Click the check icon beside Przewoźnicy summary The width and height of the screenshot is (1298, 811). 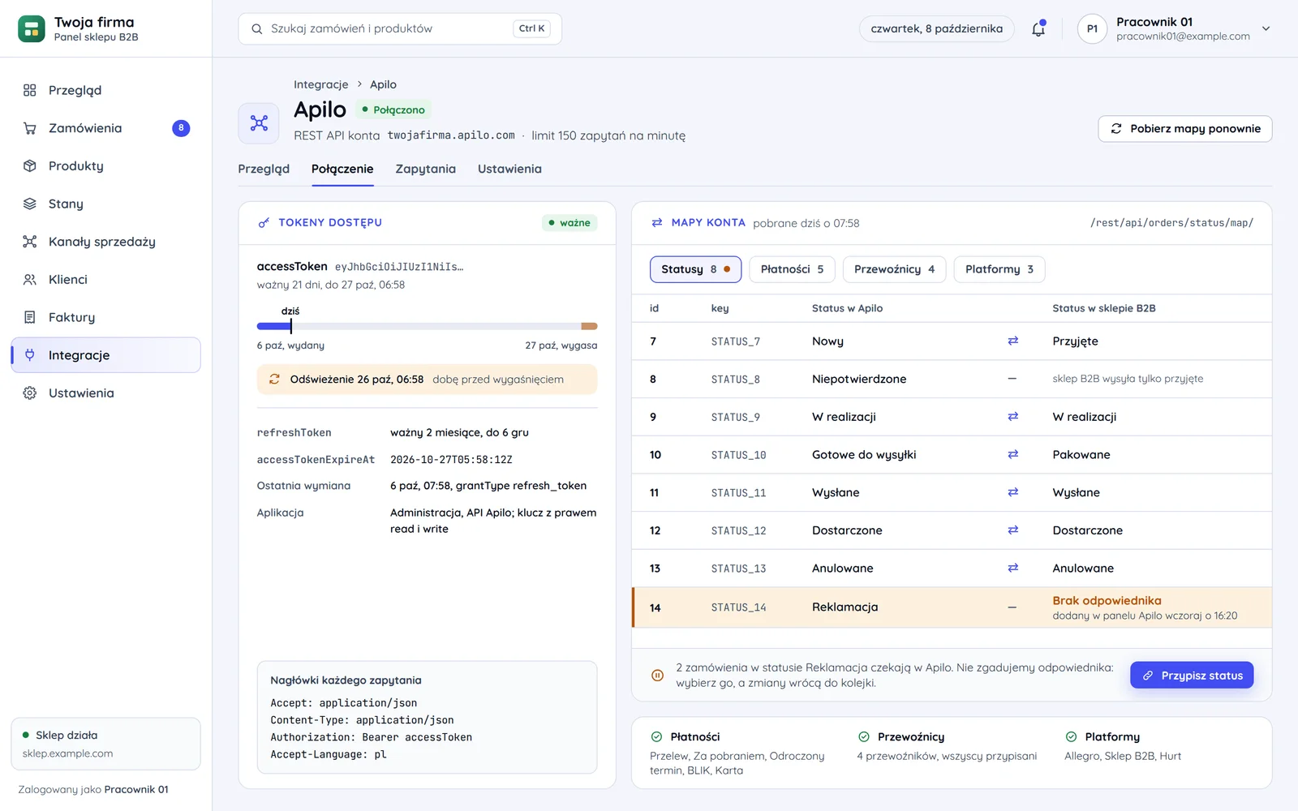[x=864, y=737]
